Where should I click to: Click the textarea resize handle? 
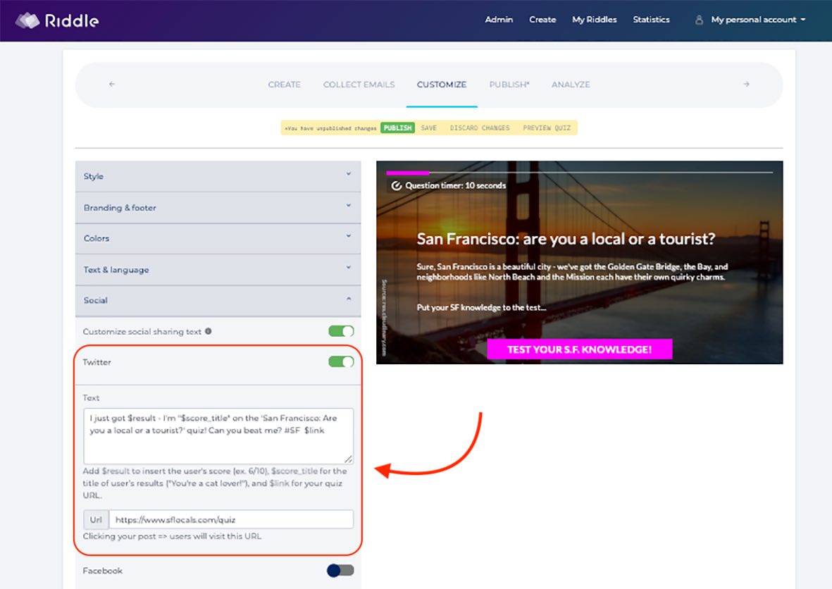[348, 459]
